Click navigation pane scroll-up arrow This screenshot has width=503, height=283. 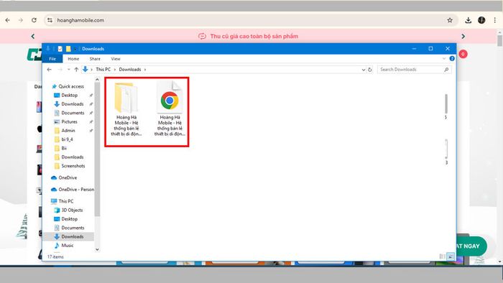tap(97, 80)
